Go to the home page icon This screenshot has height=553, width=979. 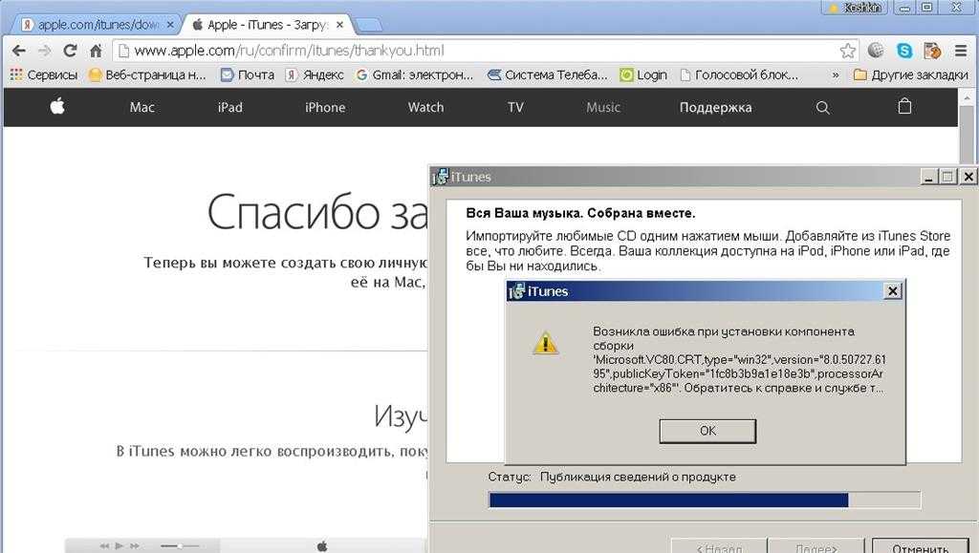pos(96,51)
